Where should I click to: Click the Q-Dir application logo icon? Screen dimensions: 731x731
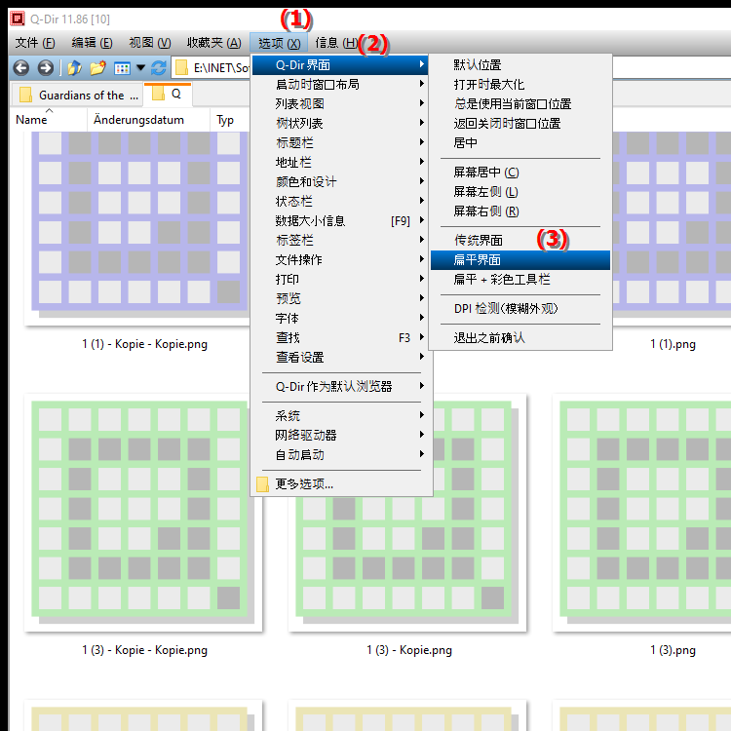pos(18,19)
